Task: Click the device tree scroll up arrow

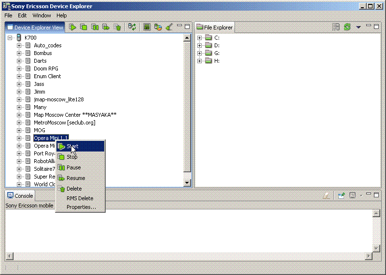Action: tap(187, 38)
